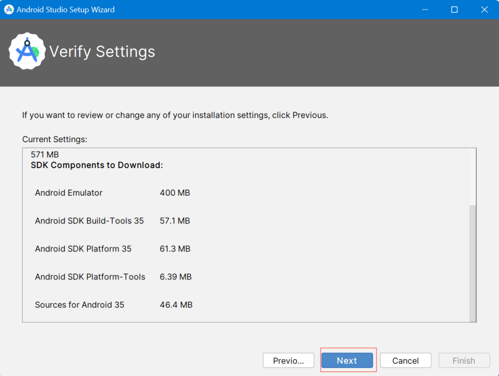Click the 57.1 MB size value
Screen dimensions: 499x376
[175, 221]
